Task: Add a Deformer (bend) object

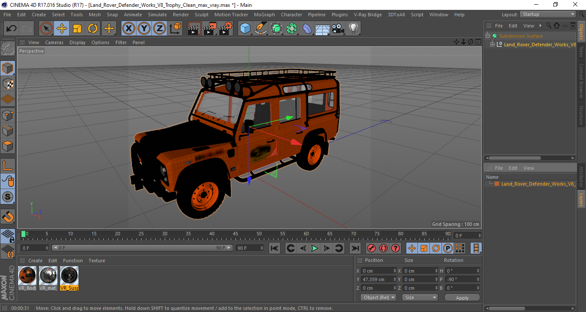Action: pyautogui.click(x=307, y=29)
